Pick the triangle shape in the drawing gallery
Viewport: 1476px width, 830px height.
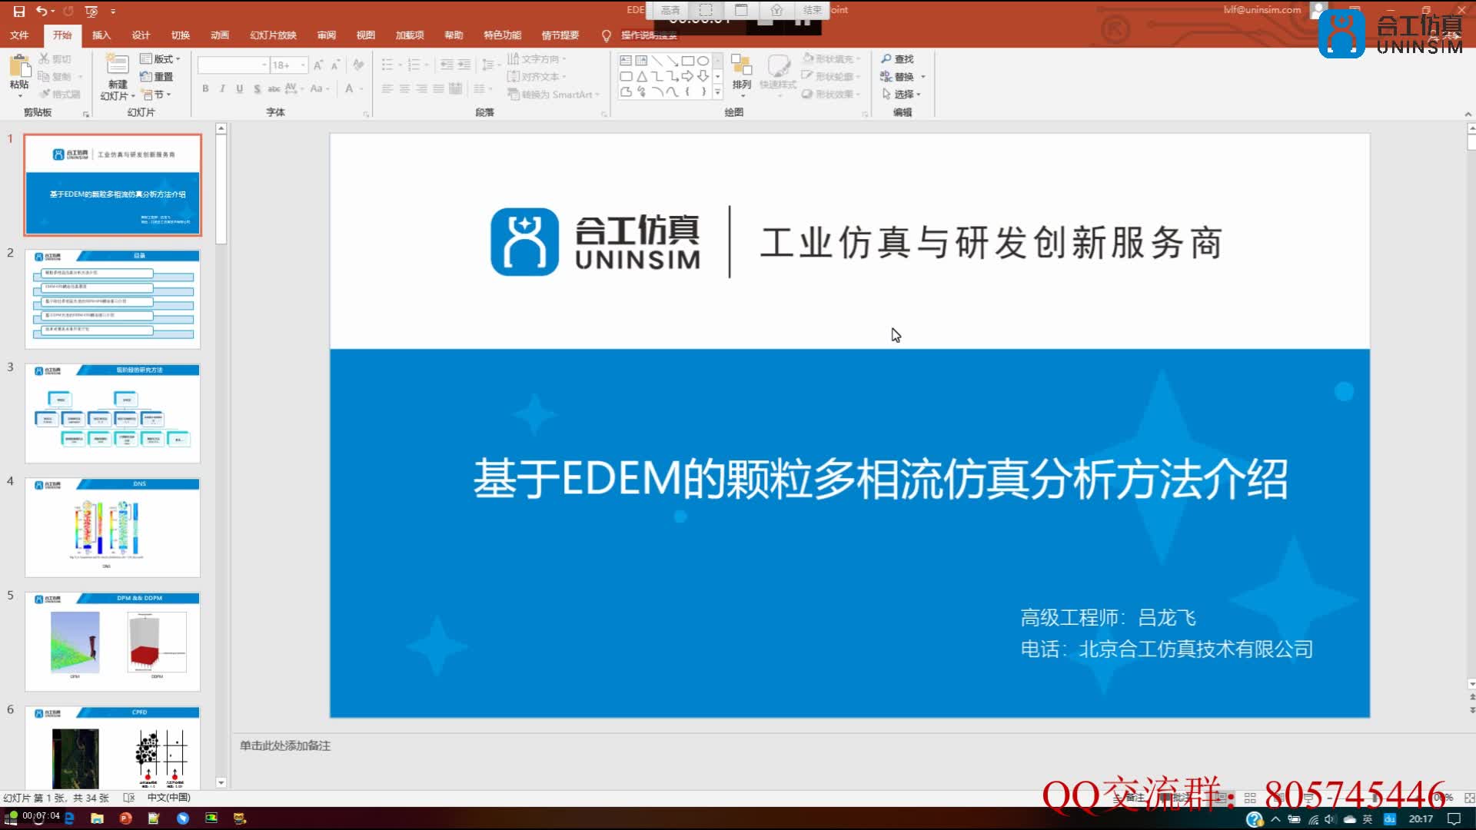coord(641,76)
